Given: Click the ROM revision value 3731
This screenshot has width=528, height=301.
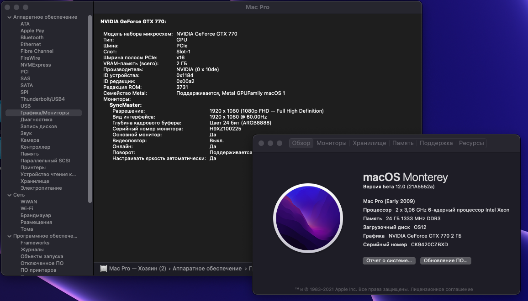Looking at the screenshot, I should click(182, 87).
